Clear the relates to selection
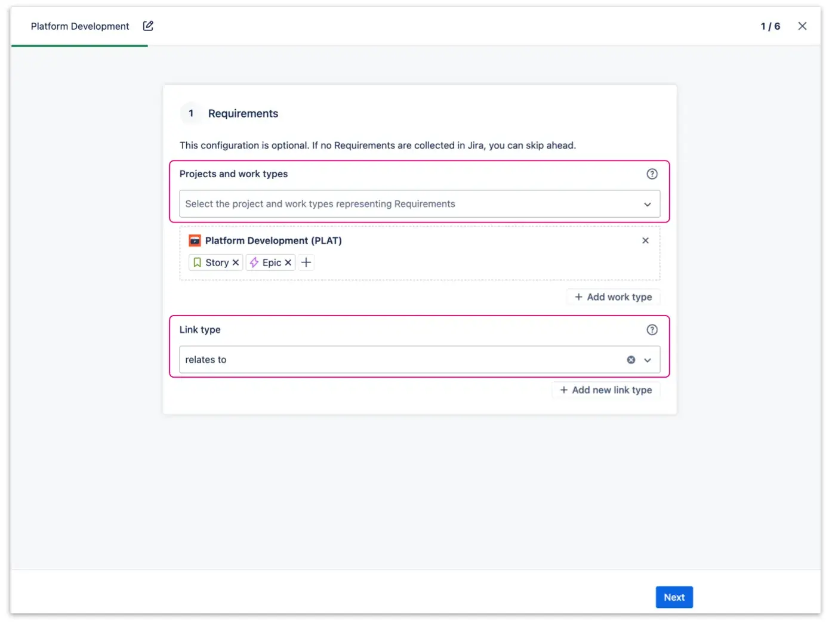The width and height of the screenshot is (832, 624). [x=631, y=359]
